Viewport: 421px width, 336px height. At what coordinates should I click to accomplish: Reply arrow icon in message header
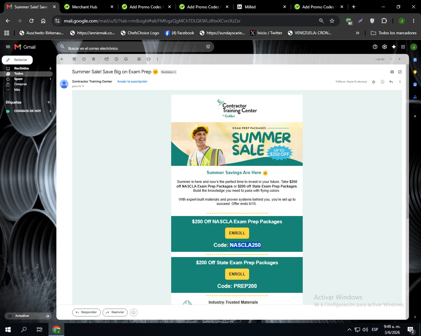tap(391, 82)
